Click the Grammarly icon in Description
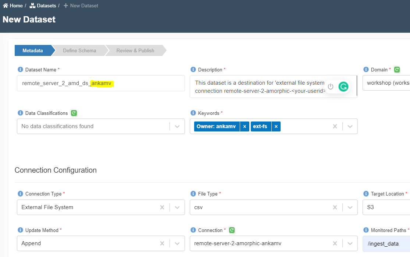Image resolution: width=410 pixels, height=257 pixels. 343,87
